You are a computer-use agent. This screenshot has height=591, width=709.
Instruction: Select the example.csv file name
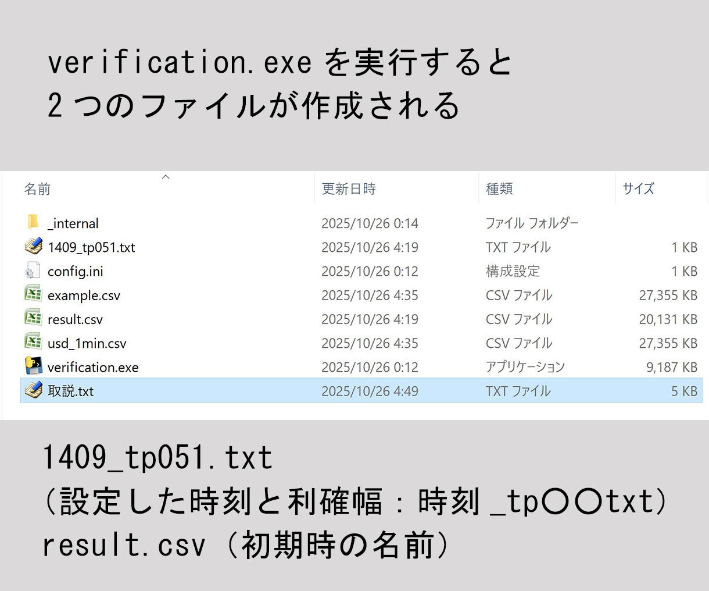click(x=84, y=295)
